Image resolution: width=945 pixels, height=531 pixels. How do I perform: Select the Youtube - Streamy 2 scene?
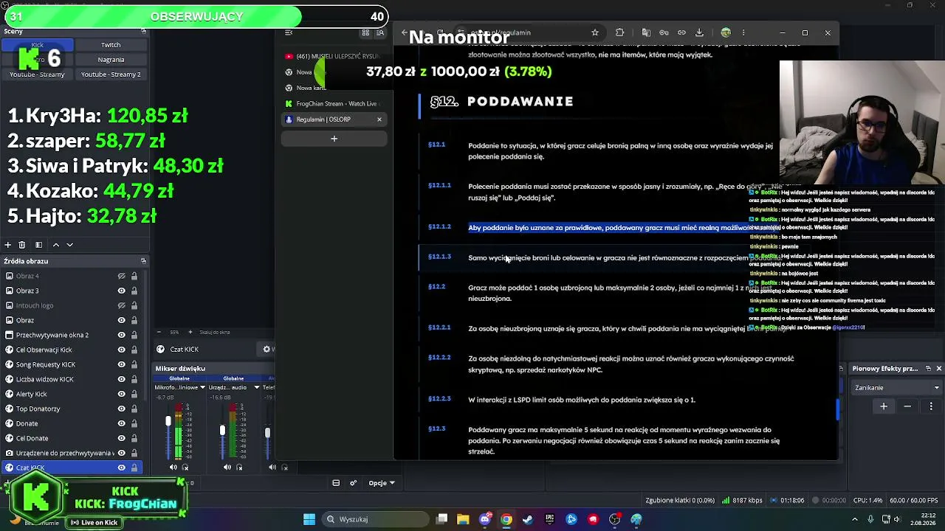111,74
